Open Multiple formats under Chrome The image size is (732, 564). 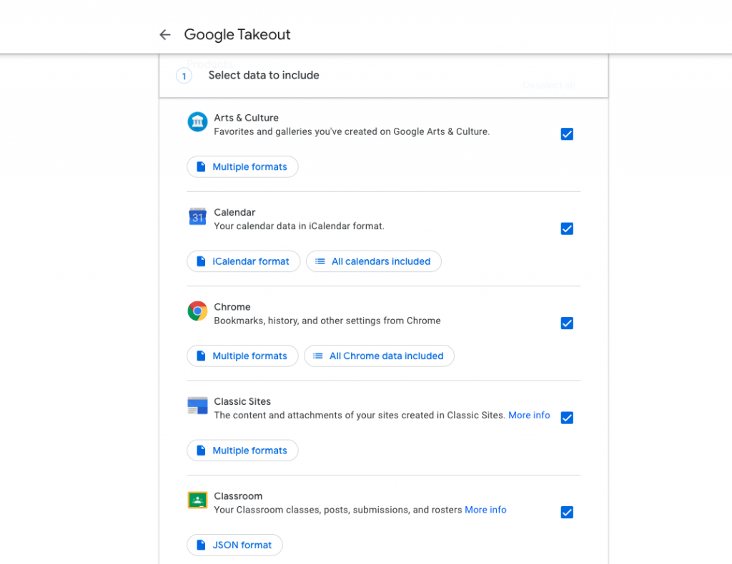[x=242, y=356]
